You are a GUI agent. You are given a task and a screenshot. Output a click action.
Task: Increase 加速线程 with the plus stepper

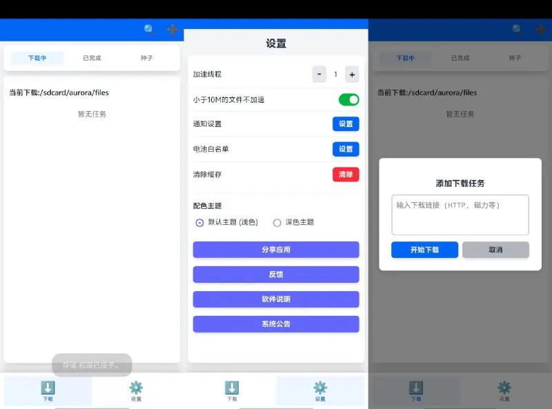pos(351,74)
